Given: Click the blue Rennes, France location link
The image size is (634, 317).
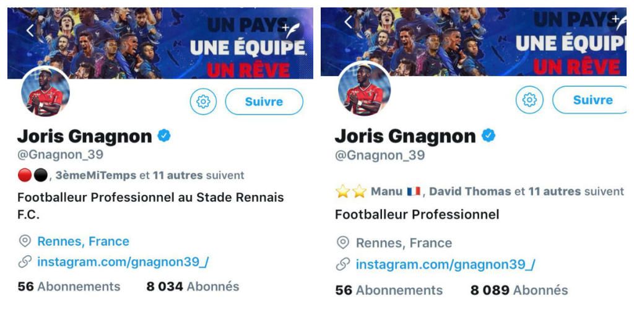Looking at the screenshot, I should [x=83, y=241].
